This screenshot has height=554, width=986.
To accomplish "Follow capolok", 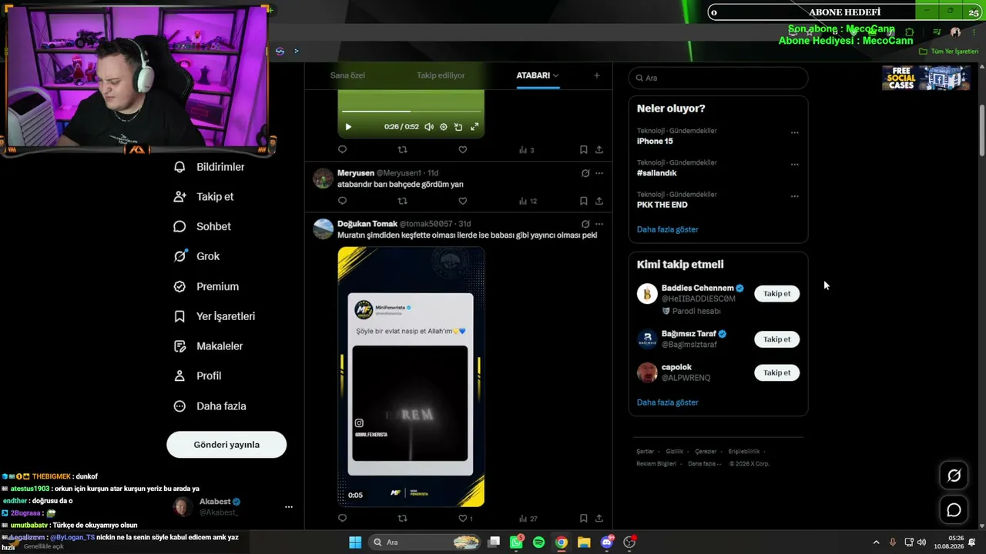I will coord(776,372).
